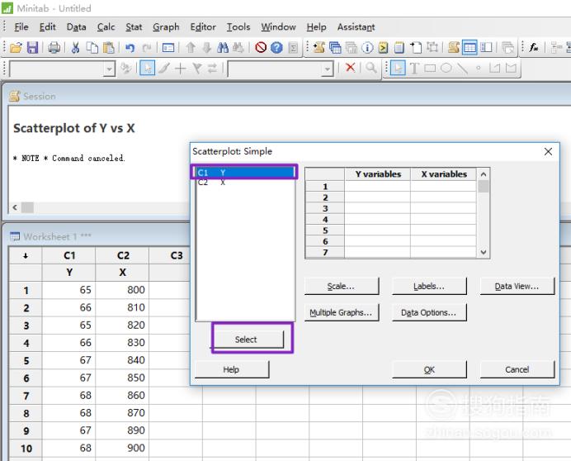The image size is (571, 461).
Task: Click worksheet C2 column header
Action: click(122, 255)
